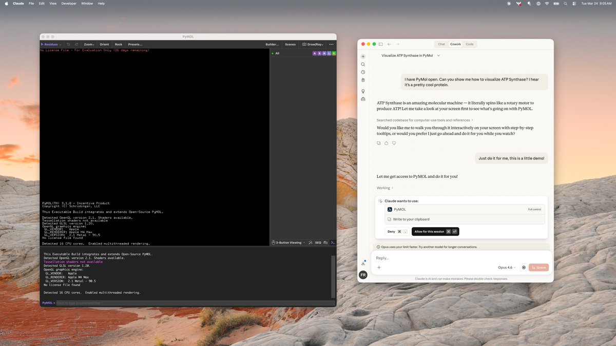Open Builder panel in PyMOL
Viewport: 616px width, 346px height.
point(272,45)
